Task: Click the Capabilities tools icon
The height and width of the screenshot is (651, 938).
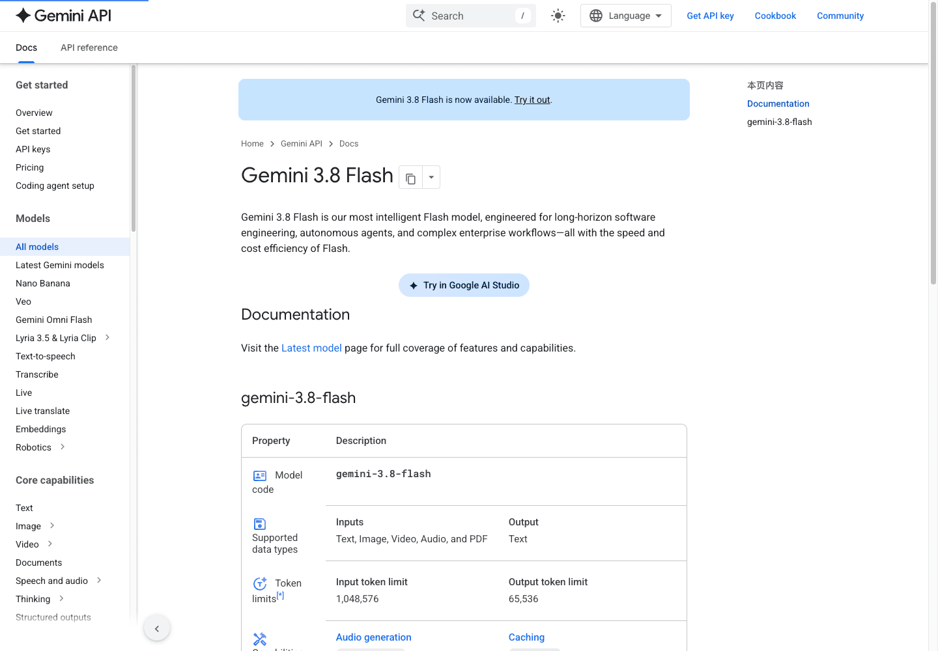Action: coord(260,639)
